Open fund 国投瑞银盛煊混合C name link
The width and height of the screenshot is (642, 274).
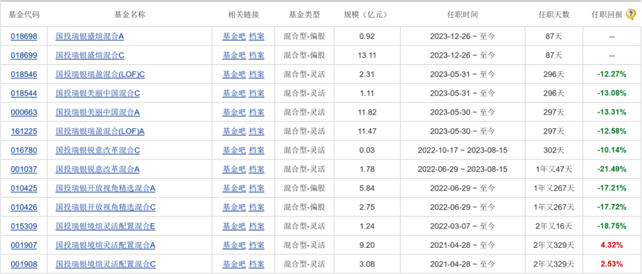90,55
